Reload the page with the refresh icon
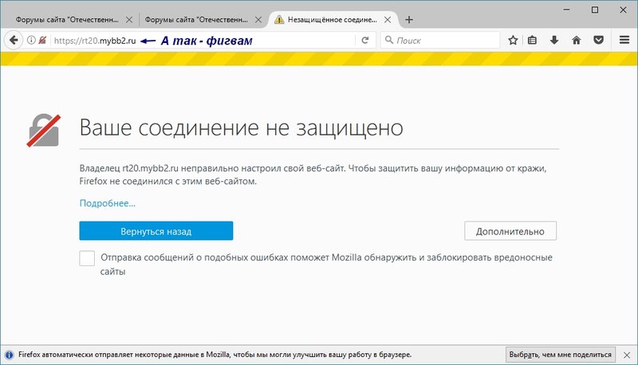The width and height of the screenshot is (638, 365). 365,40
